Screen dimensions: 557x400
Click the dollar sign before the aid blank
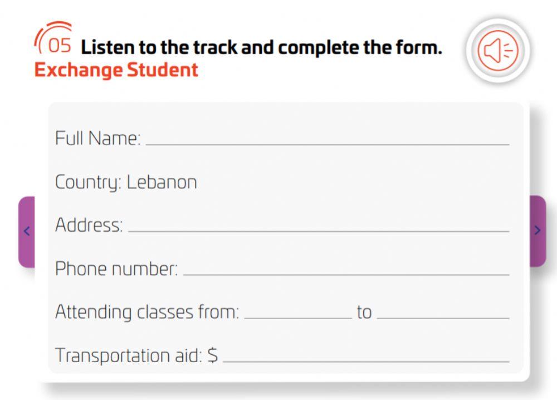pyautogui.click(x=213, y=355)
